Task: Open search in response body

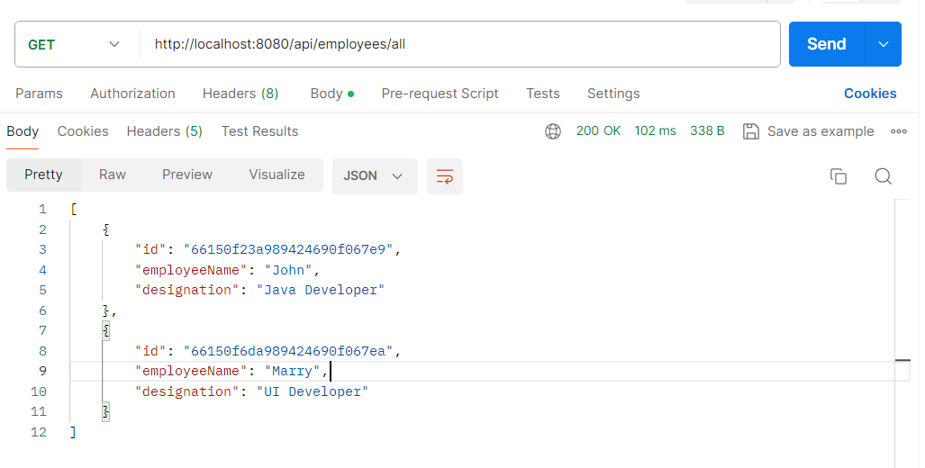Action: [884, 176]
